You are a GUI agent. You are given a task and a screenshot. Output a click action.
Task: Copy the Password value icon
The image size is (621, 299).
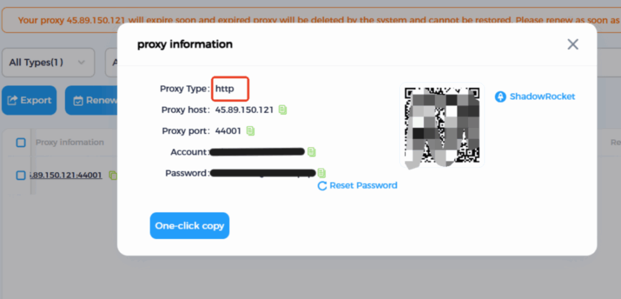pos(321,173)
